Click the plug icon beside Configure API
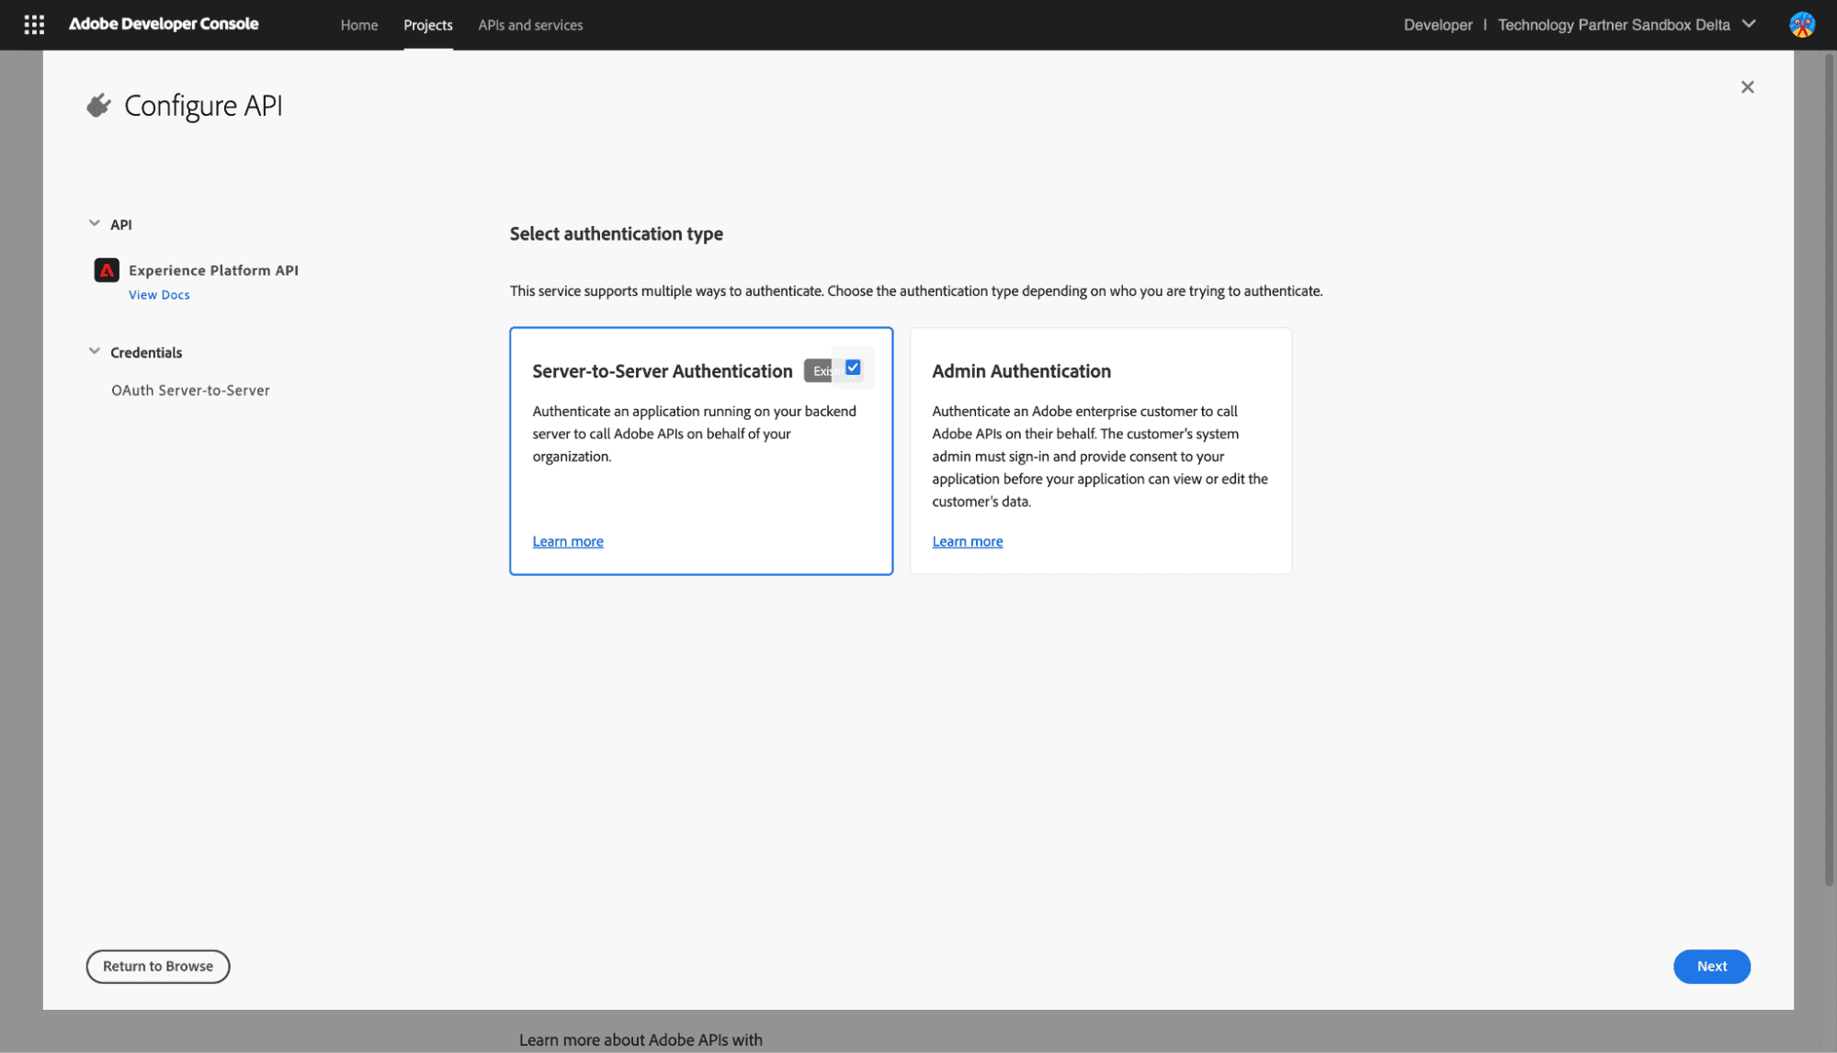The width and height of the screenshot is (1837, 1053). tap(97, 104)
